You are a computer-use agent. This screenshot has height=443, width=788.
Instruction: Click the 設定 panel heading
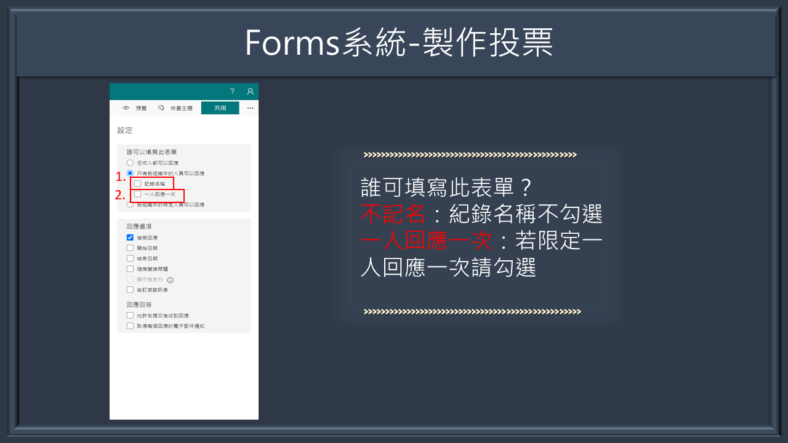[125, 130]
